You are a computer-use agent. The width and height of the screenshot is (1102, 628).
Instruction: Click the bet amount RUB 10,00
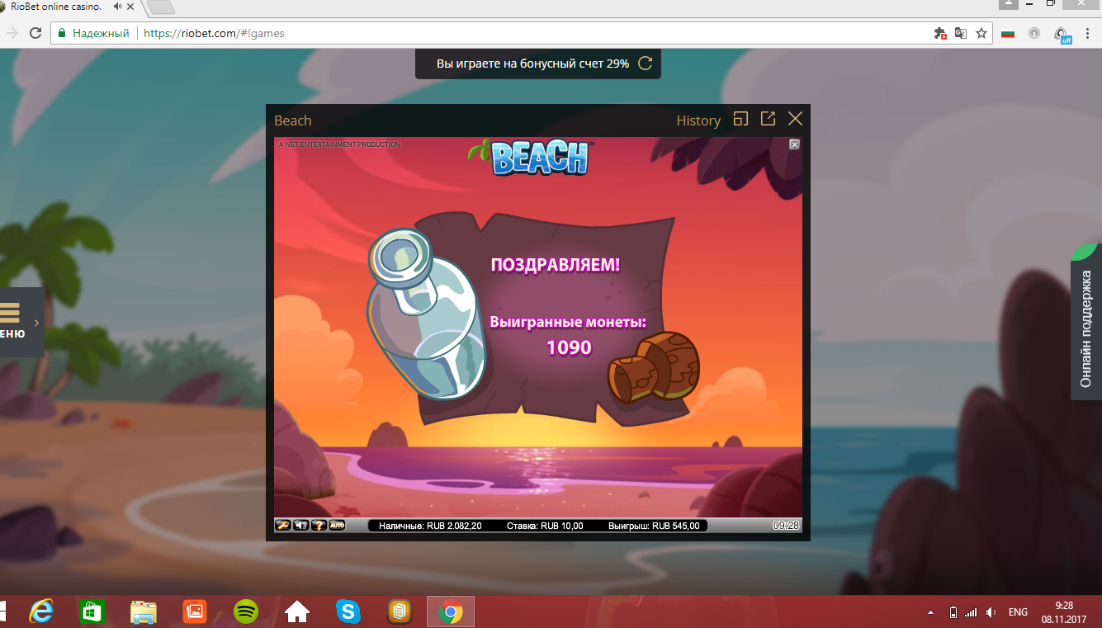pyautogui.click(x=545, y=526)
